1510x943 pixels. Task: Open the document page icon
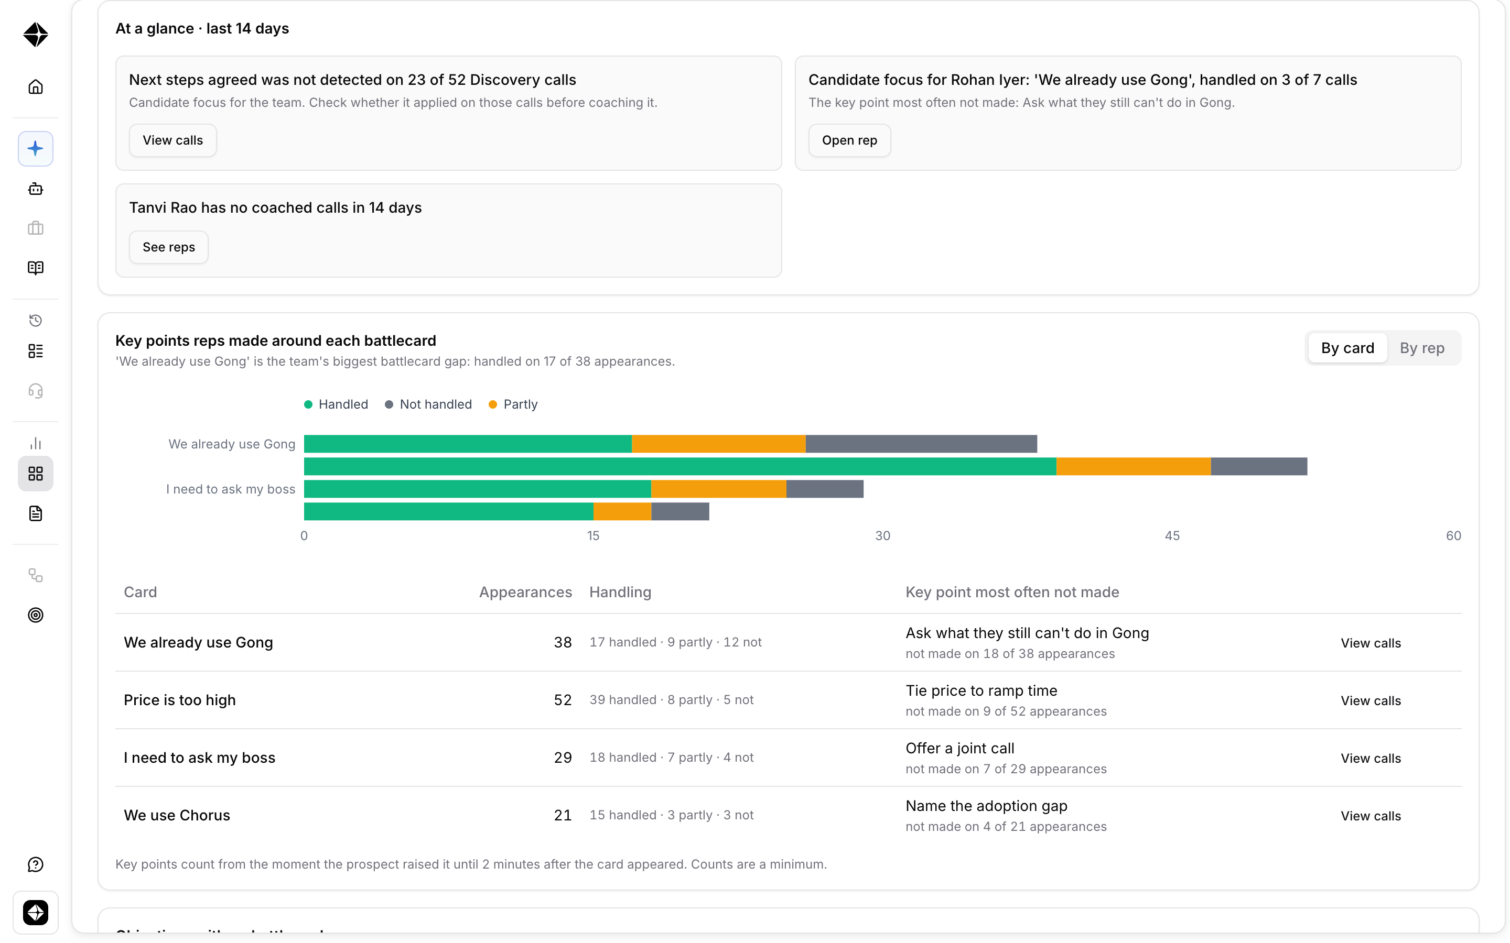click(x=36, y=514)
